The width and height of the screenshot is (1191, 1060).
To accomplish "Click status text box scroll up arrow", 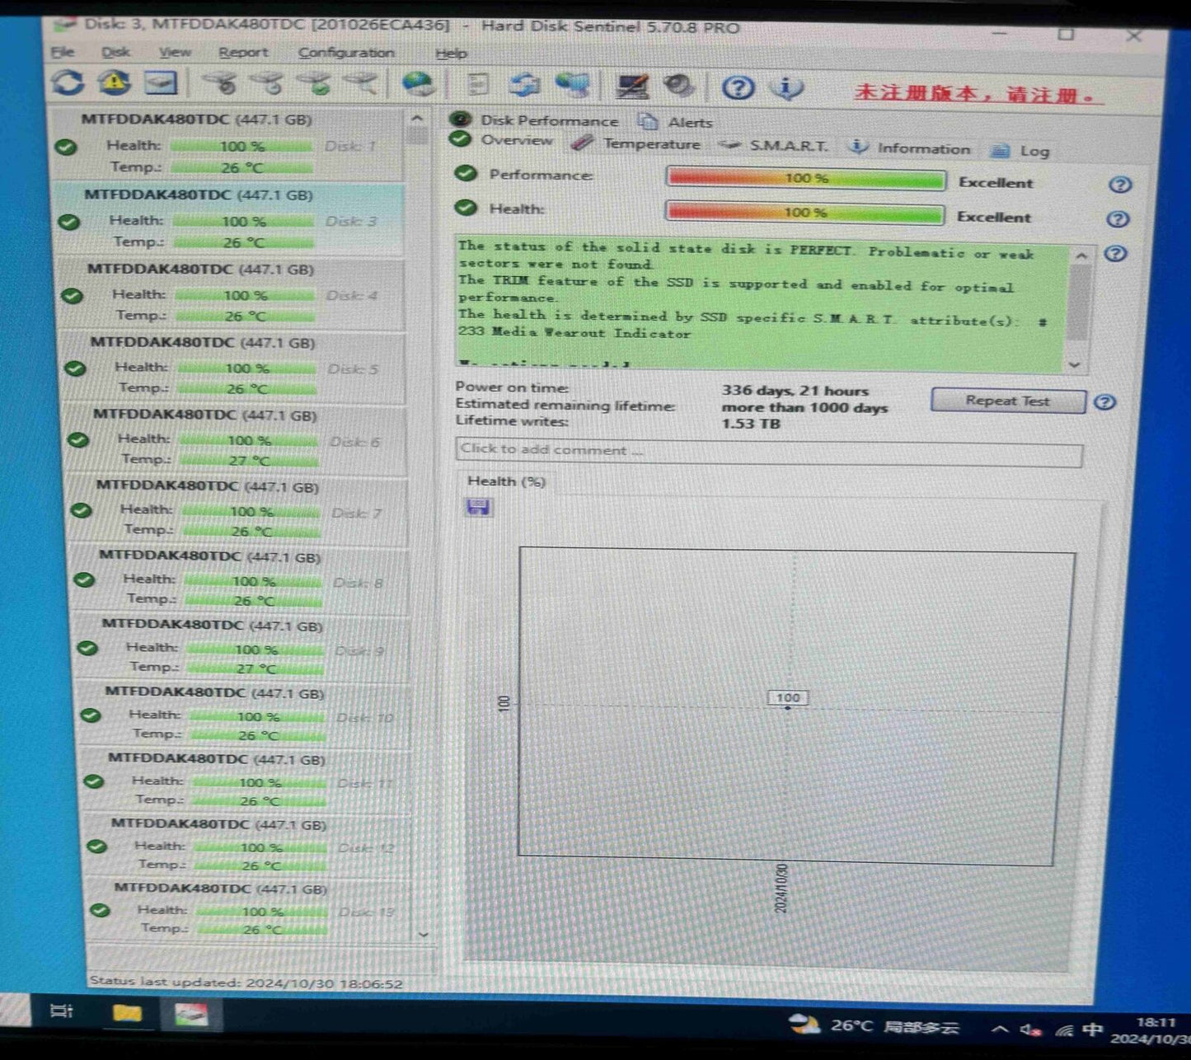I will tap(1081, 256).
